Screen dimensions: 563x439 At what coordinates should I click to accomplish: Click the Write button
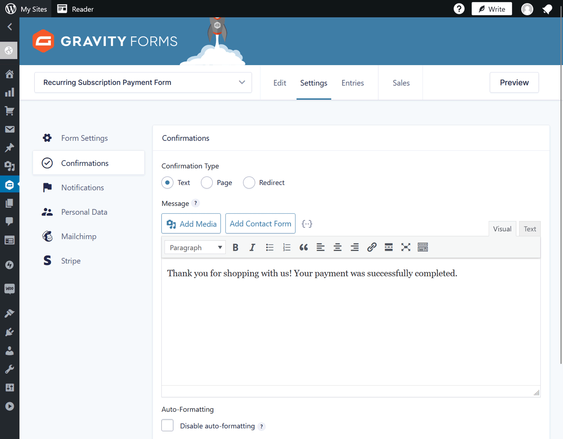pyautogui.click(x=492, y=9)
